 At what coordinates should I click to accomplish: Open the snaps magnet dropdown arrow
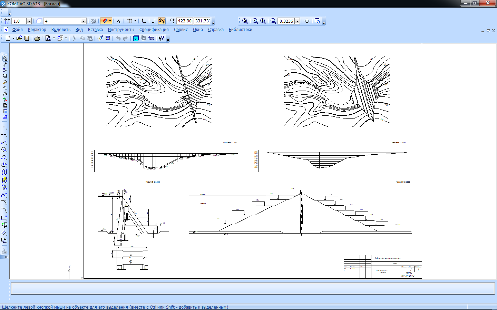pyautogui.click(x=110, y=21)
